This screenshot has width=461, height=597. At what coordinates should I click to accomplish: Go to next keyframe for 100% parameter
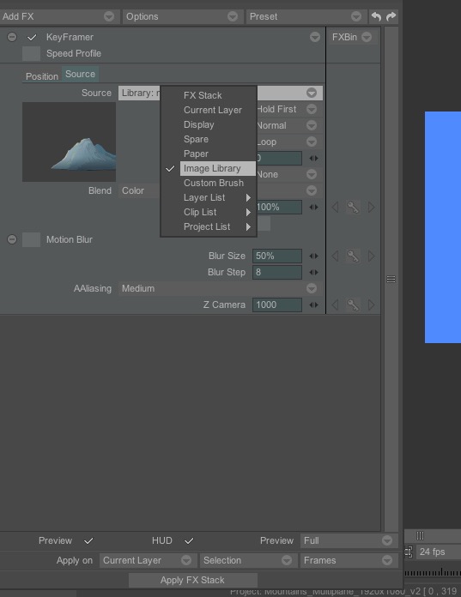click(371, 207)
